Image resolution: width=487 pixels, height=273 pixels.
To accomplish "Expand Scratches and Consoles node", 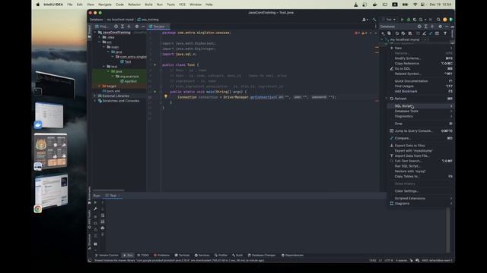I will (95, 101).
